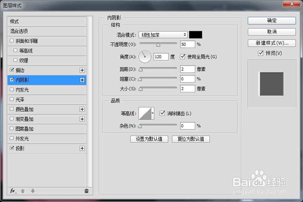Click the 取消 button
This screenshot has width=303, height=202.
pos(272,32)
